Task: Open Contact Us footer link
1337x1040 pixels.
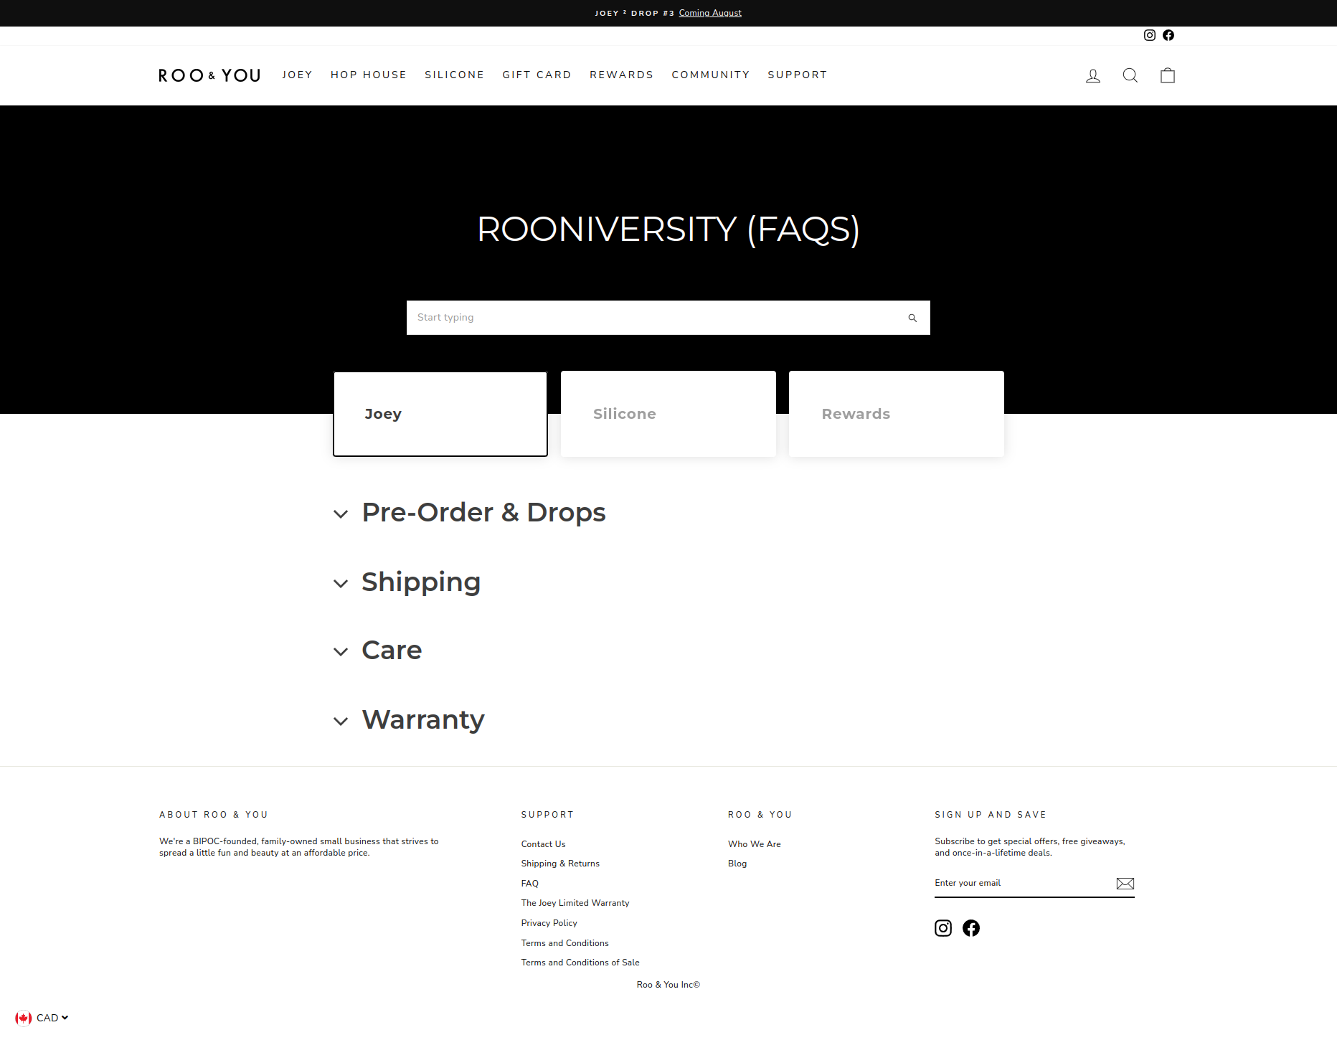Action: tap(543, 844)
